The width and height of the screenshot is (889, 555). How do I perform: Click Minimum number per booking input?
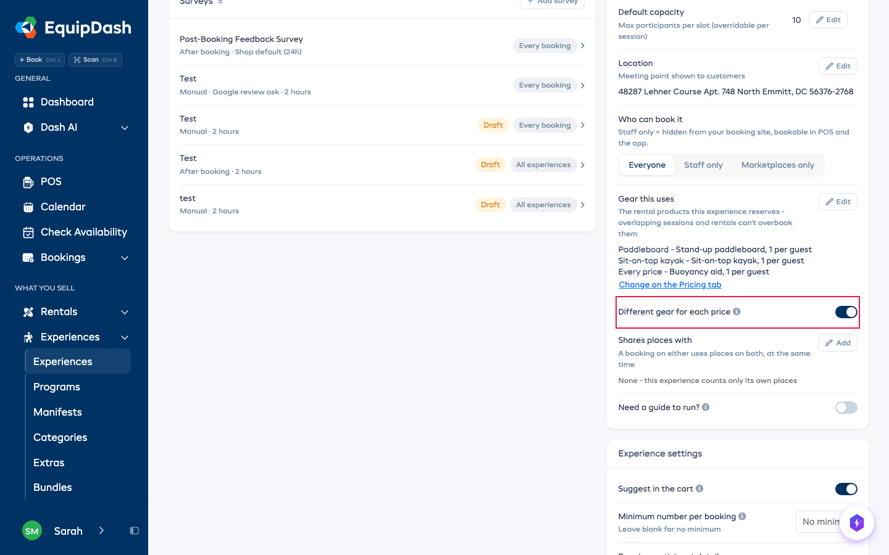(826, 522)
